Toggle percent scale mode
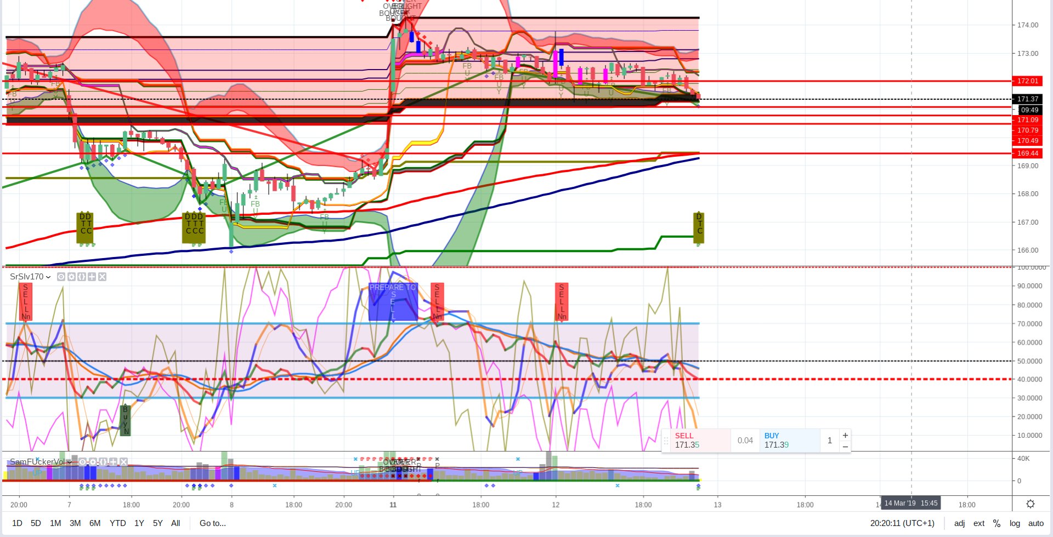The image size is (1053, 537). (x=997, y=523)
